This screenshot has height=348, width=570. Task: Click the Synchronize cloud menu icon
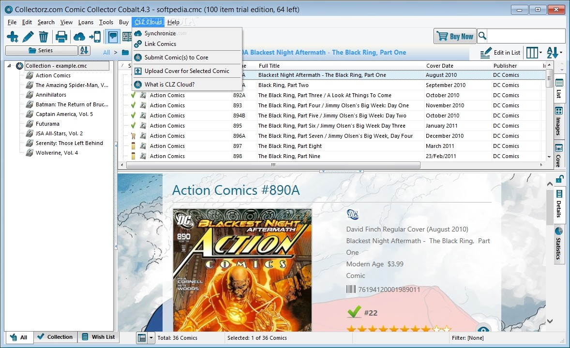pyautogui.click(x=138, y=33)
